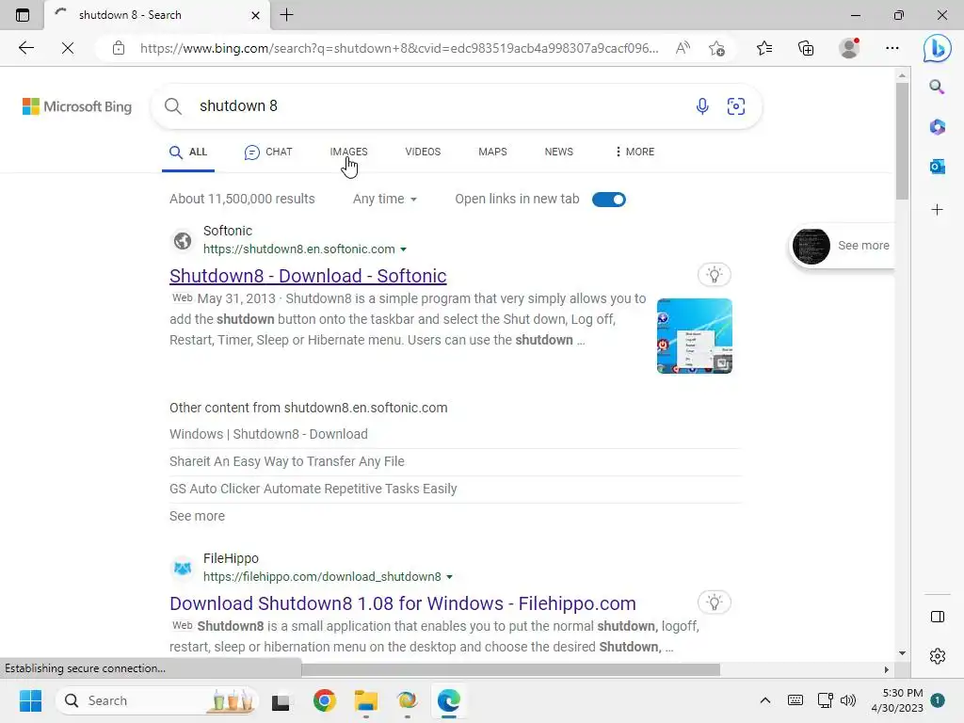The height and width of the screenshot is (723, 964).
Task: Open the tab actions menu
Action: point(23,15)
